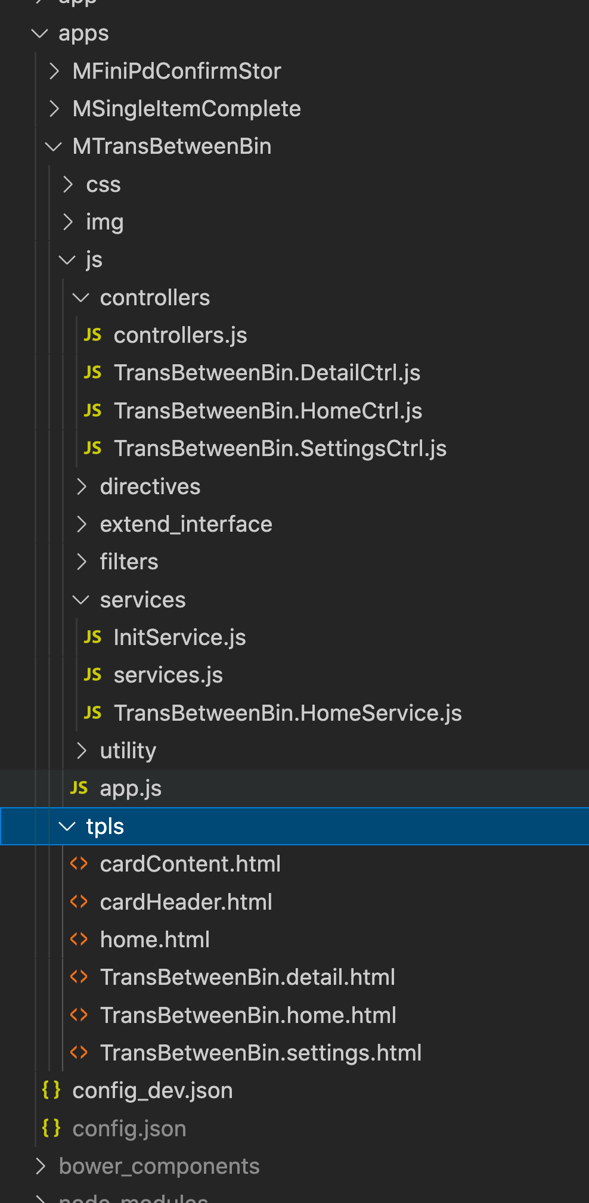
Task: Click the JS icon beside InitService.js
Action: coord(92,637)
